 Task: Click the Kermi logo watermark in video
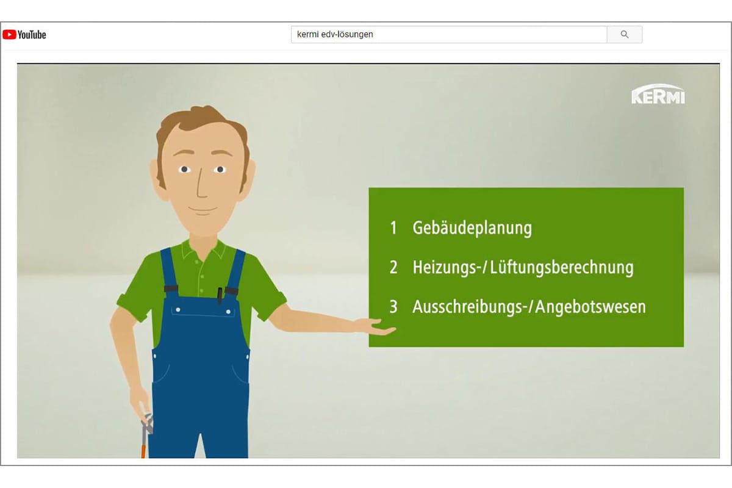click(x=658, y=95)
